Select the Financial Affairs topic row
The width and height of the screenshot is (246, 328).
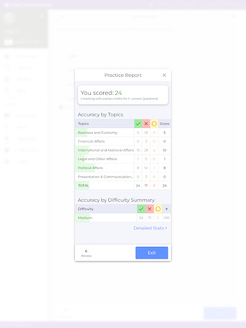point(123,142)
